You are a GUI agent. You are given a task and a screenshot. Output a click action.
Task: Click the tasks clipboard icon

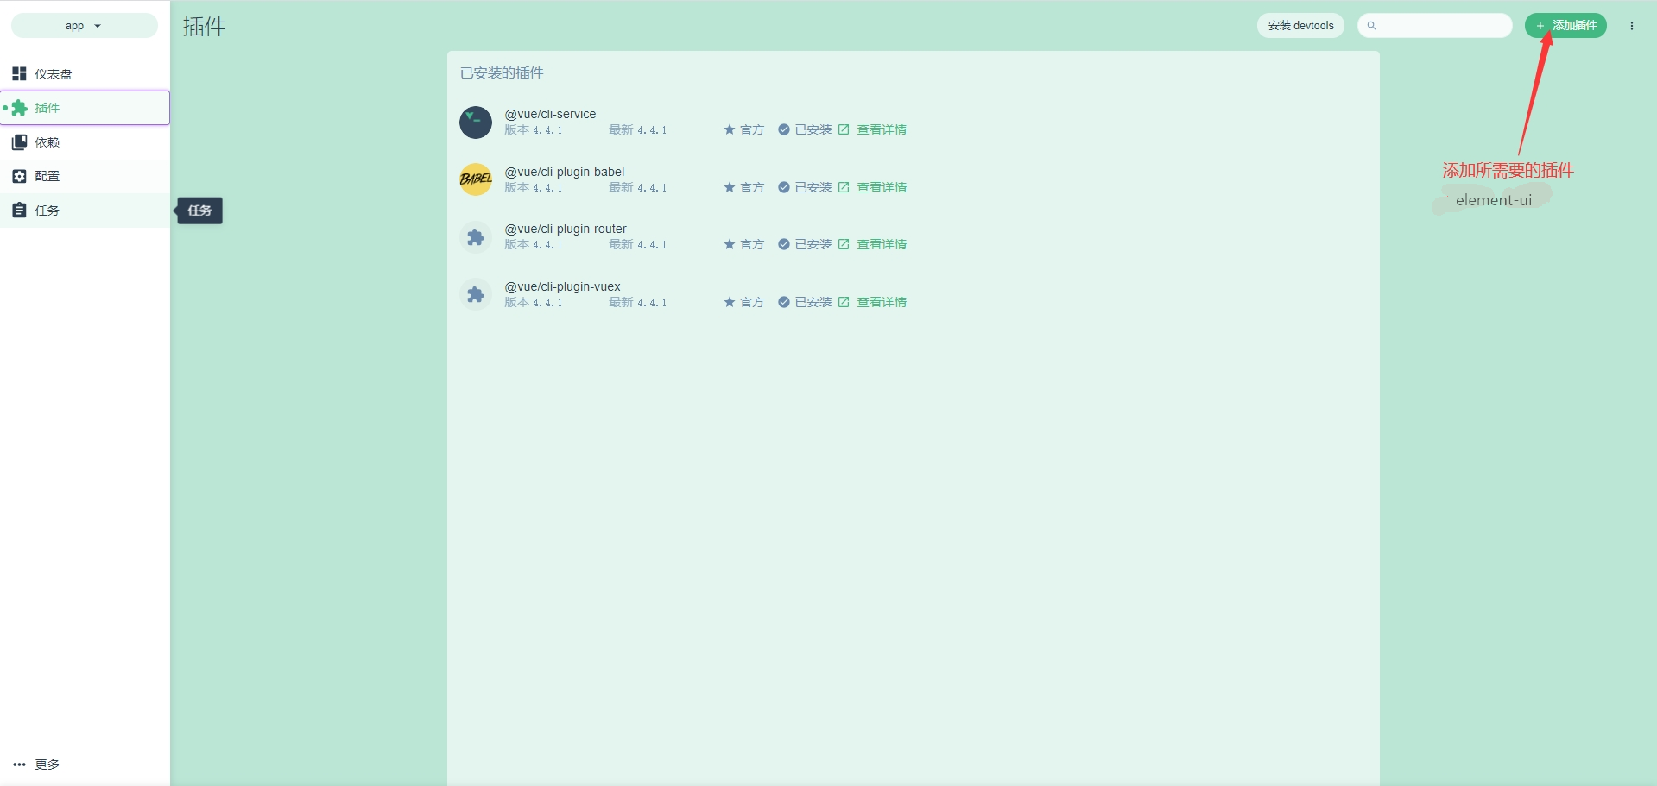[x=19, y=211]
